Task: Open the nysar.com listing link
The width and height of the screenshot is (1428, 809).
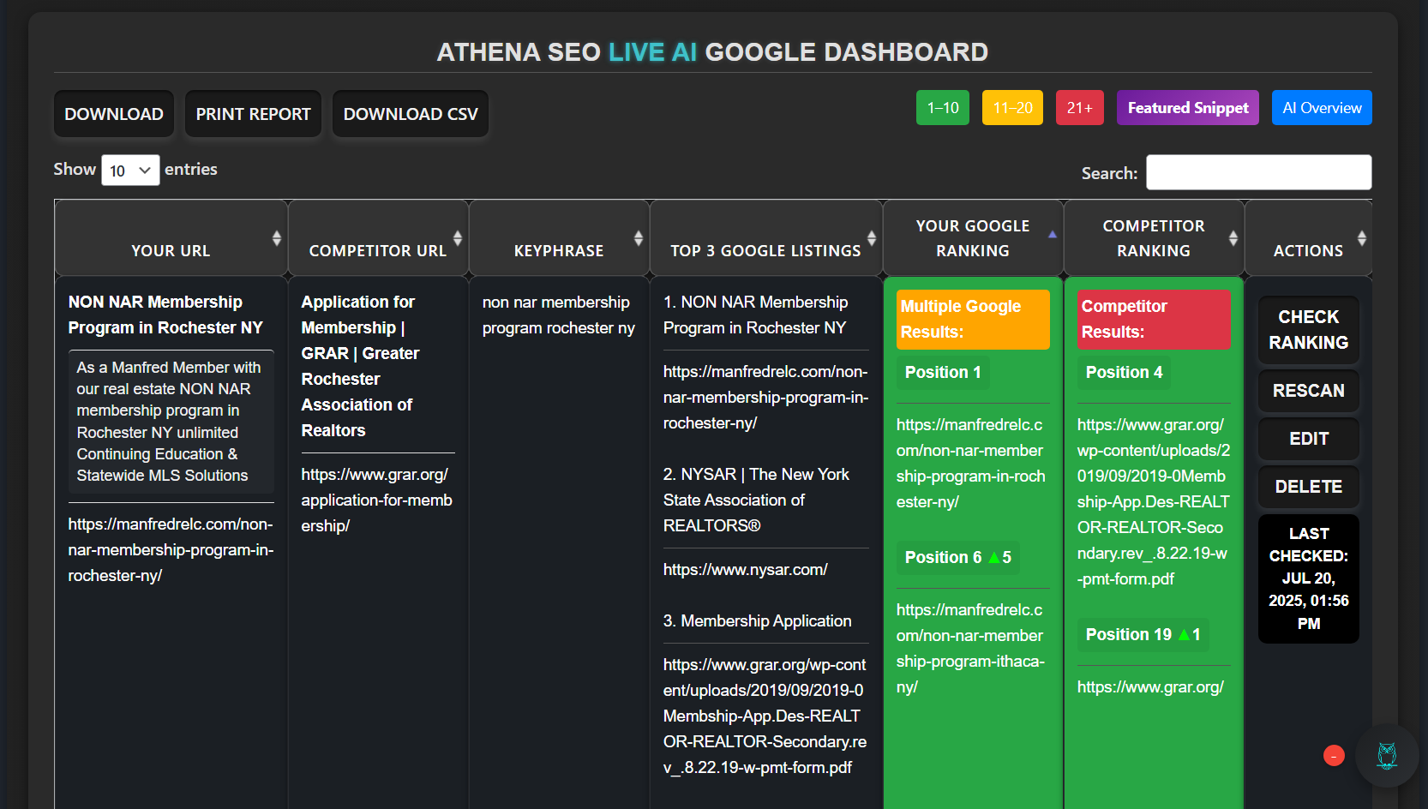Action: 746,570
